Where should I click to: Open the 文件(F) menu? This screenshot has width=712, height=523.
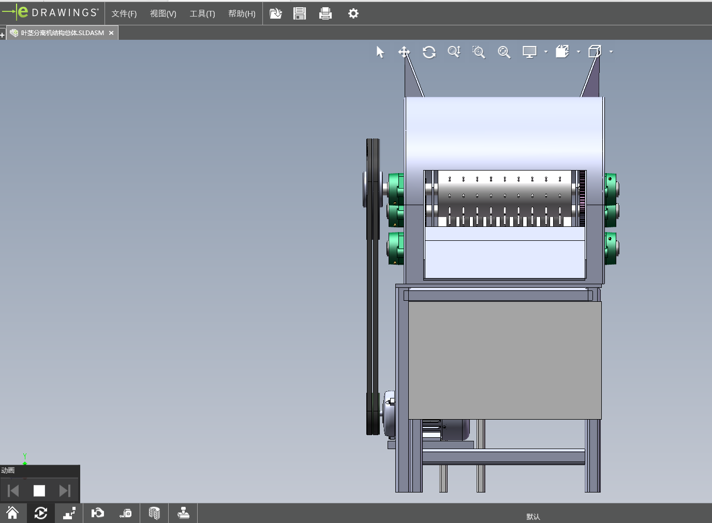(x=124, y=13)
